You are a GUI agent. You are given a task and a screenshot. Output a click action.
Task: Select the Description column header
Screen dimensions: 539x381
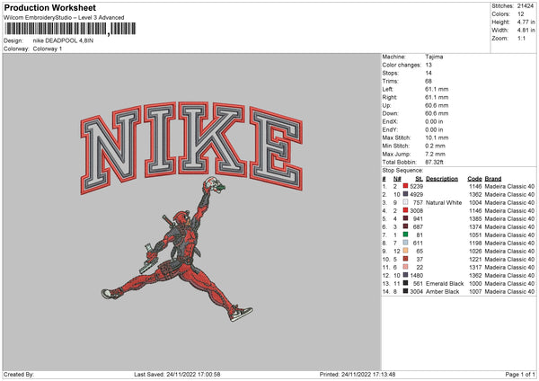tap(442, 179)
